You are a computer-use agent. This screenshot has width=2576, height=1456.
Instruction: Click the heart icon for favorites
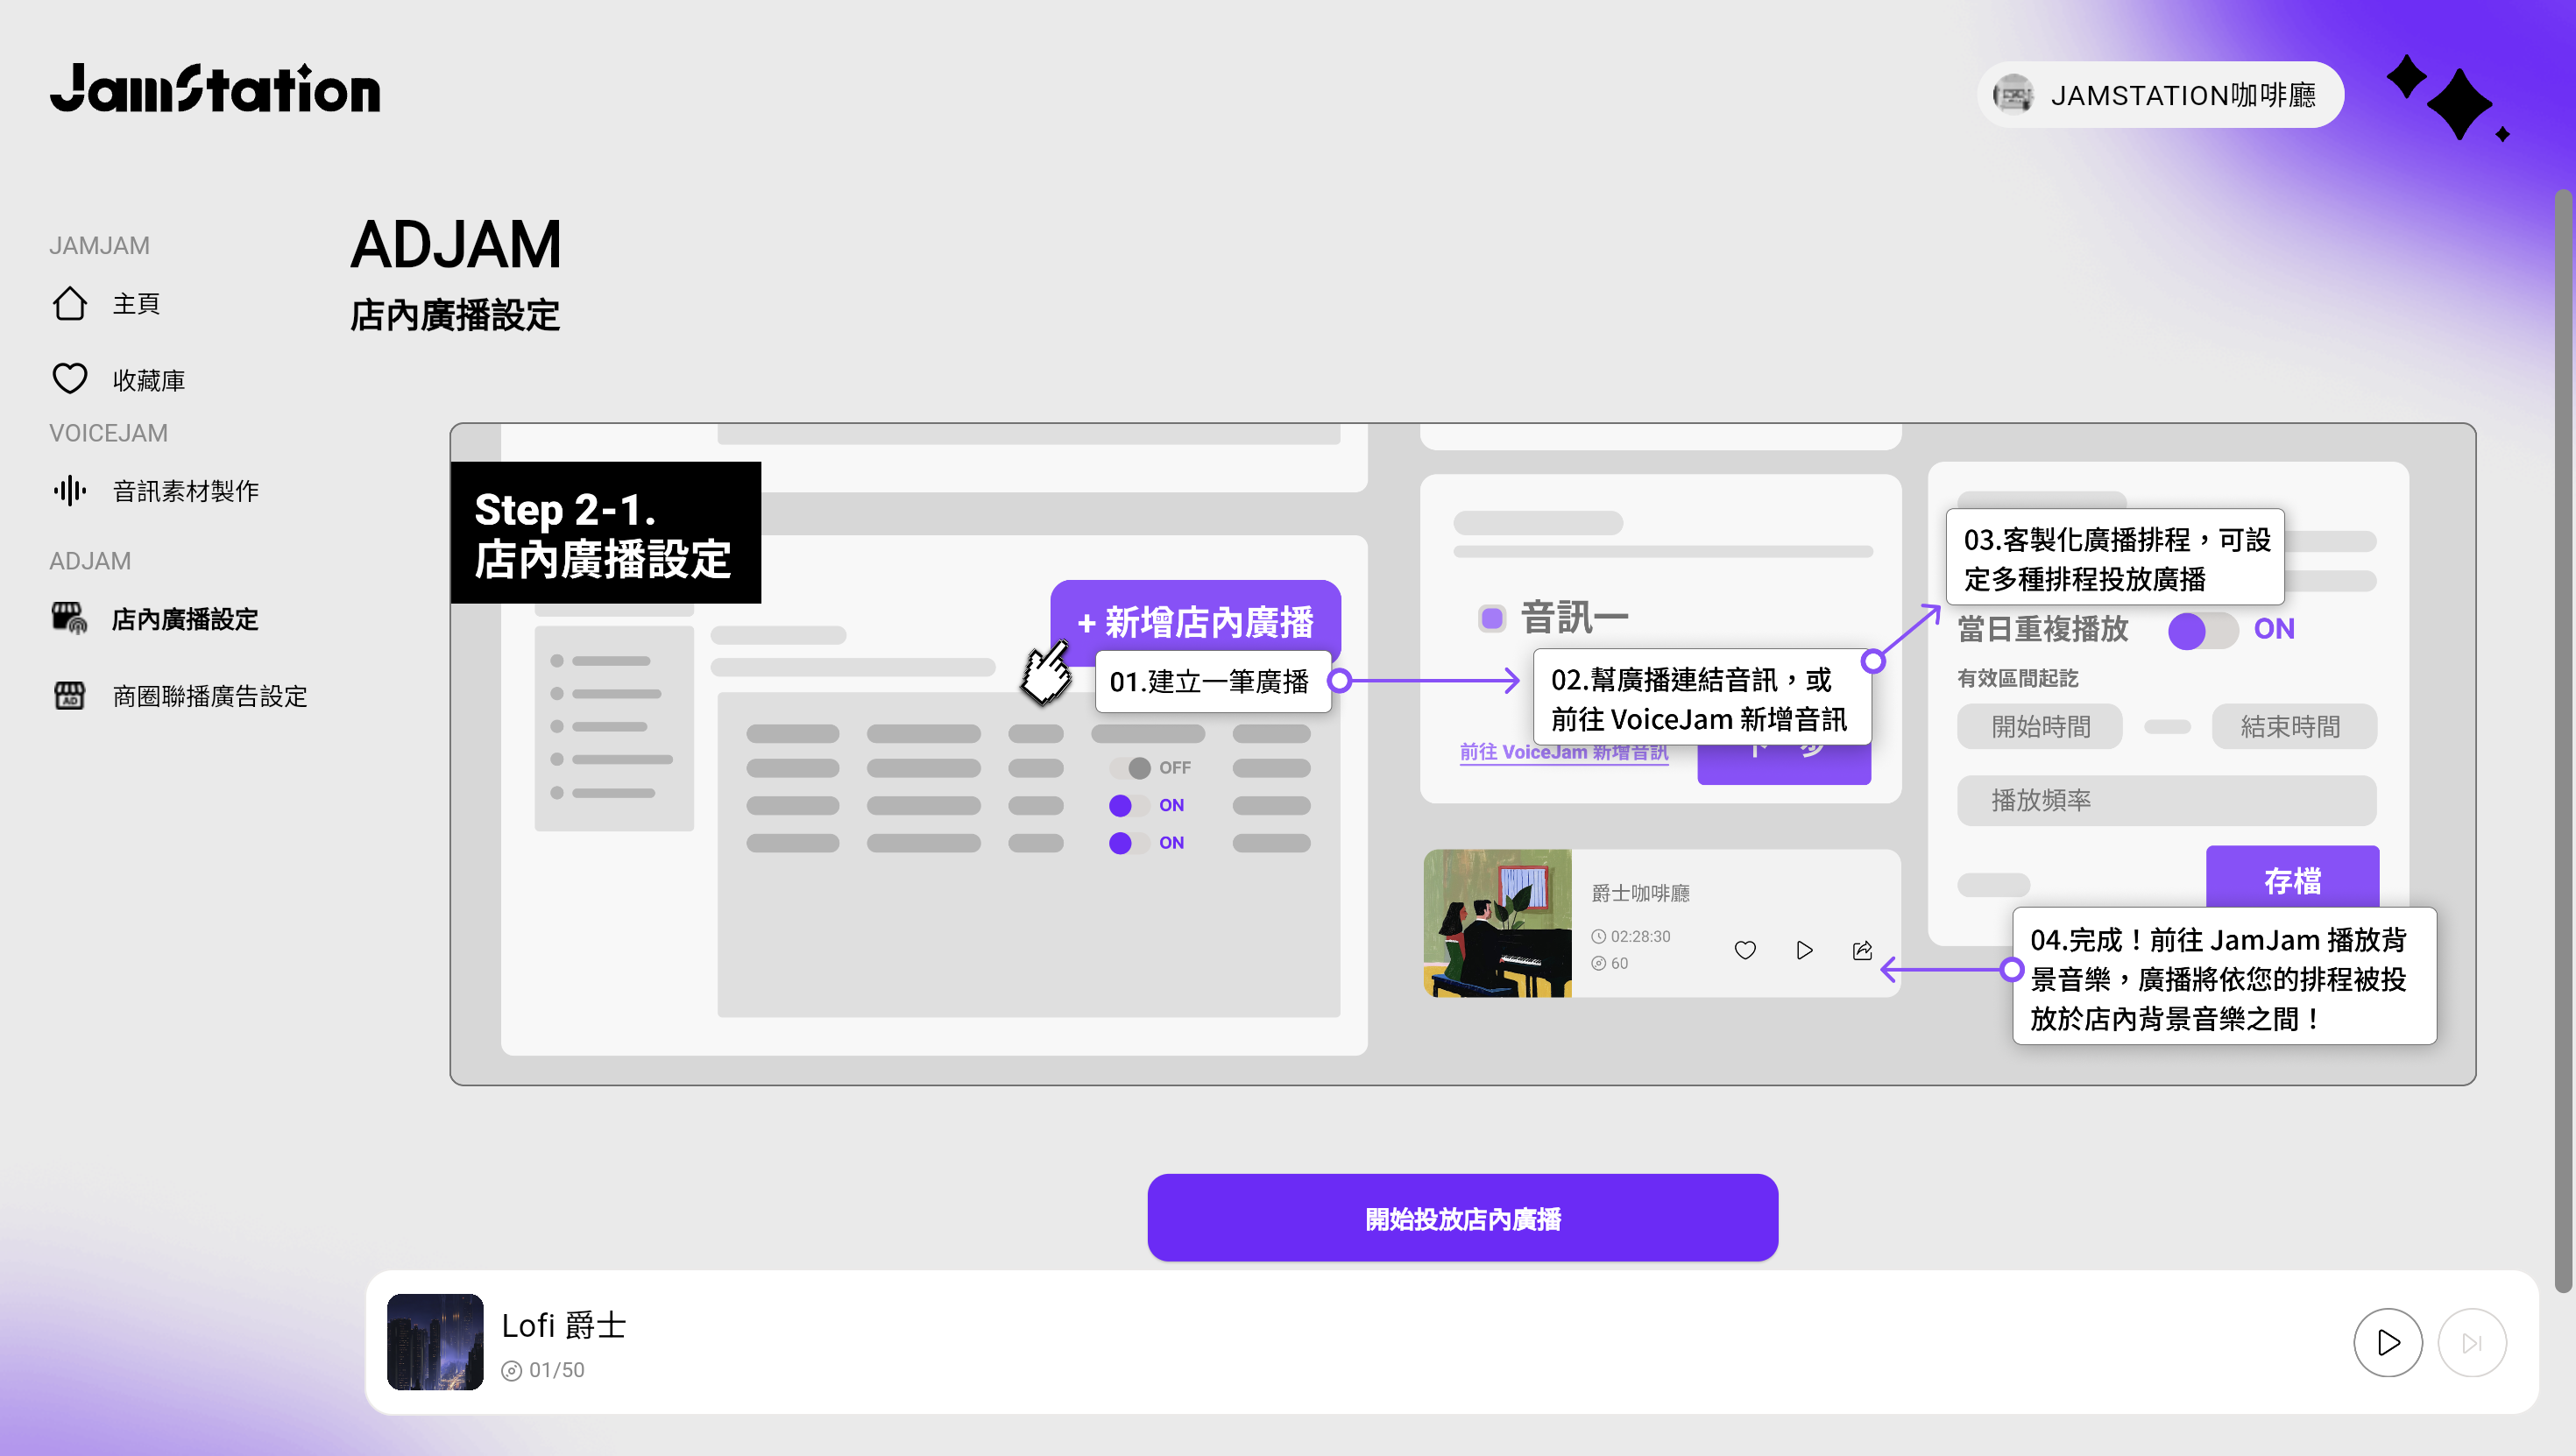(x=70, y=379)
